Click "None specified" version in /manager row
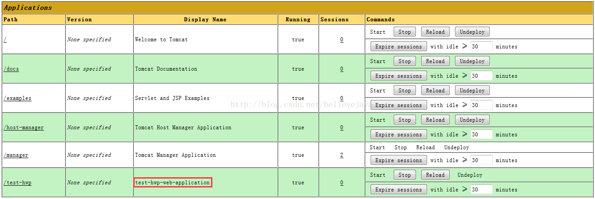 [x=89, y=155]
